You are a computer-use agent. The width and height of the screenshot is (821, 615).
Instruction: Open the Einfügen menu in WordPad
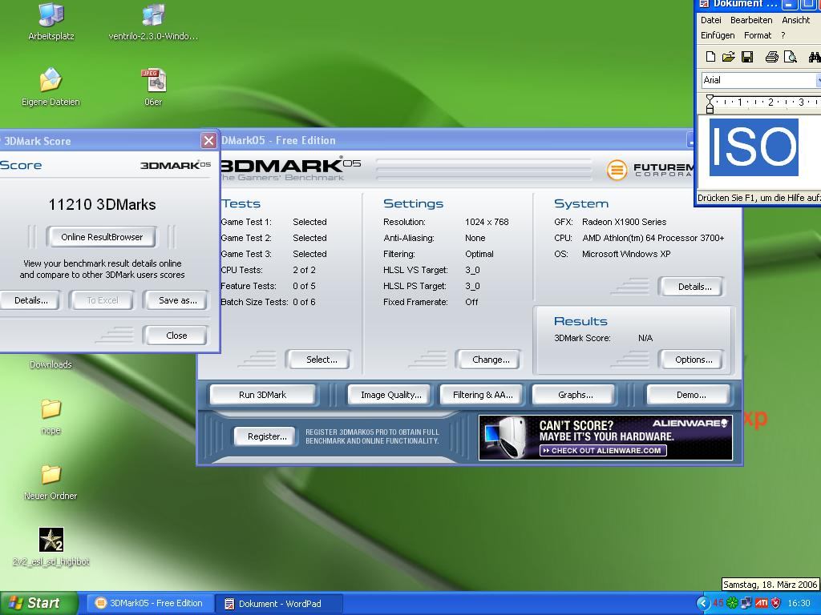coord(718,35)
